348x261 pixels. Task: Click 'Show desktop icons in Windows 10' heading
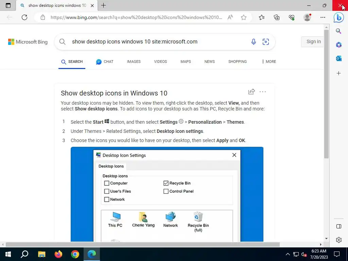tap(114, 93)
